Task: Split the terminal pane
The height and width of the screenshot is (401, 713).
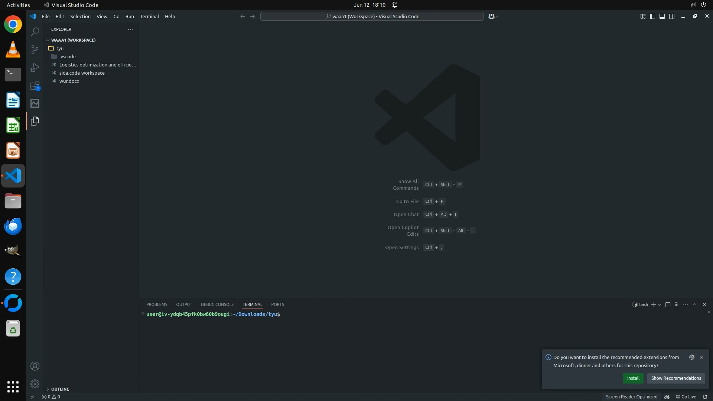Action: point(668,304)
